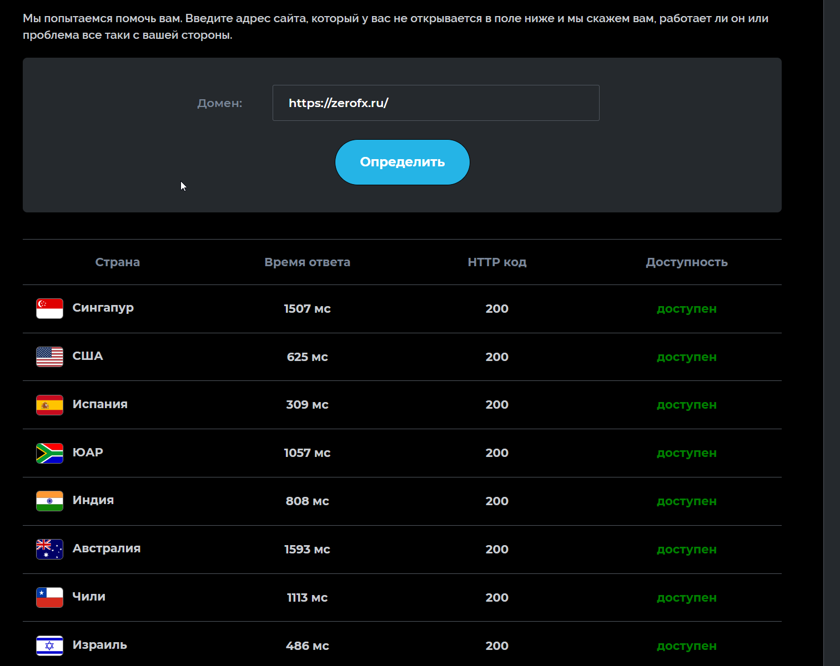Click the 1593 мс response time

pos(308,550)
